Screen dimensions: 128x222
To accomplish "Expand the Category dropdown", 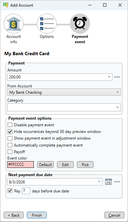I will click(x=64, y=107).
